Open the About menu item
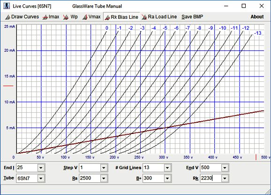Screen dimensions: 271x195 (x=257, y=17)
